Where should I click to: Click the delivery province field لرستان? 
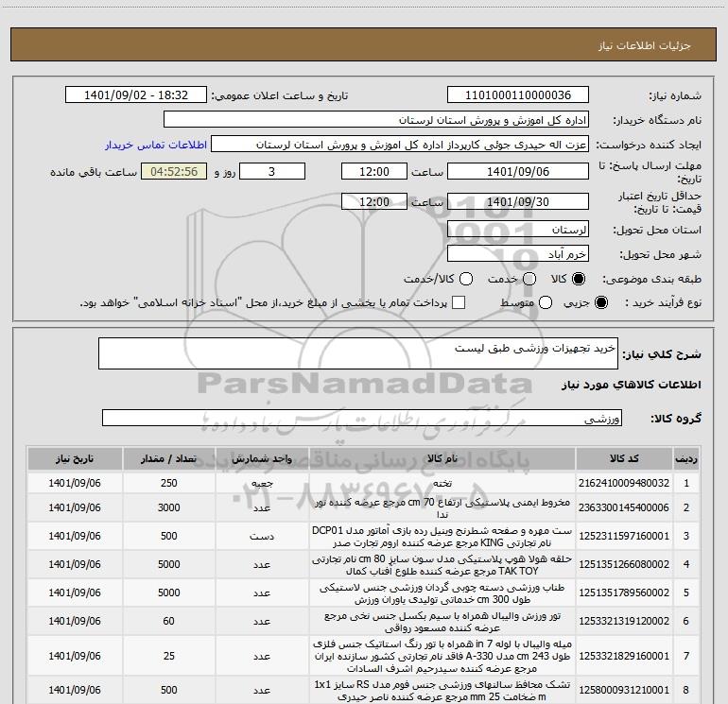518,230
